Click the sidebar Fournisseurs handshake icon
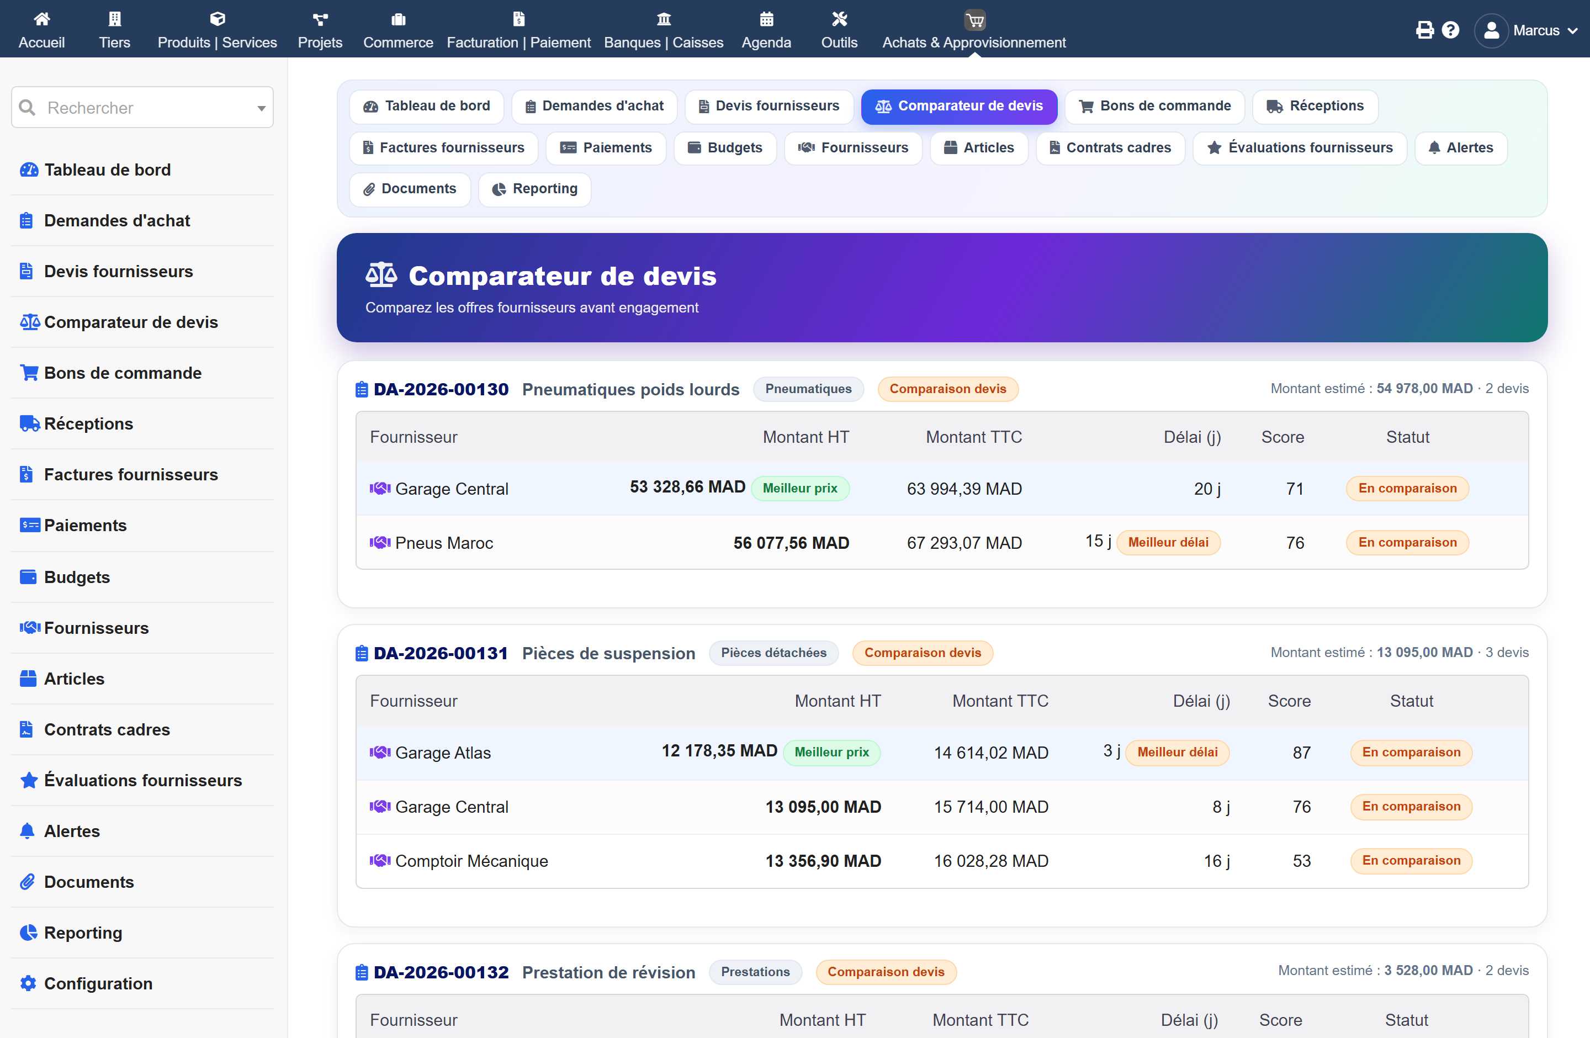The height and width of the screenshot is (1038, 1590). click(x=29, y=627)
